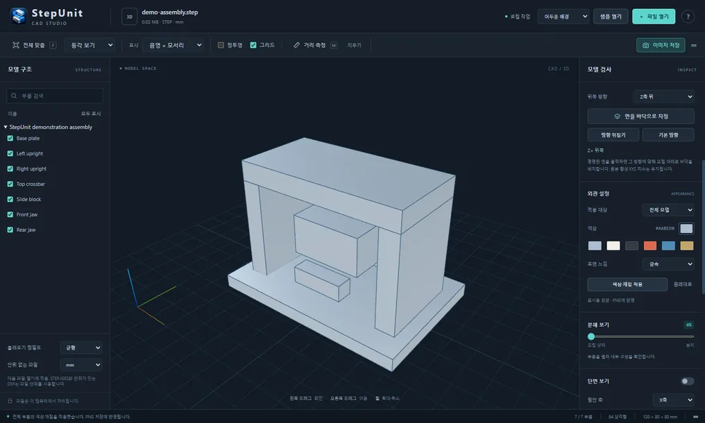Toggle visibility of Rear jaw

10,230
